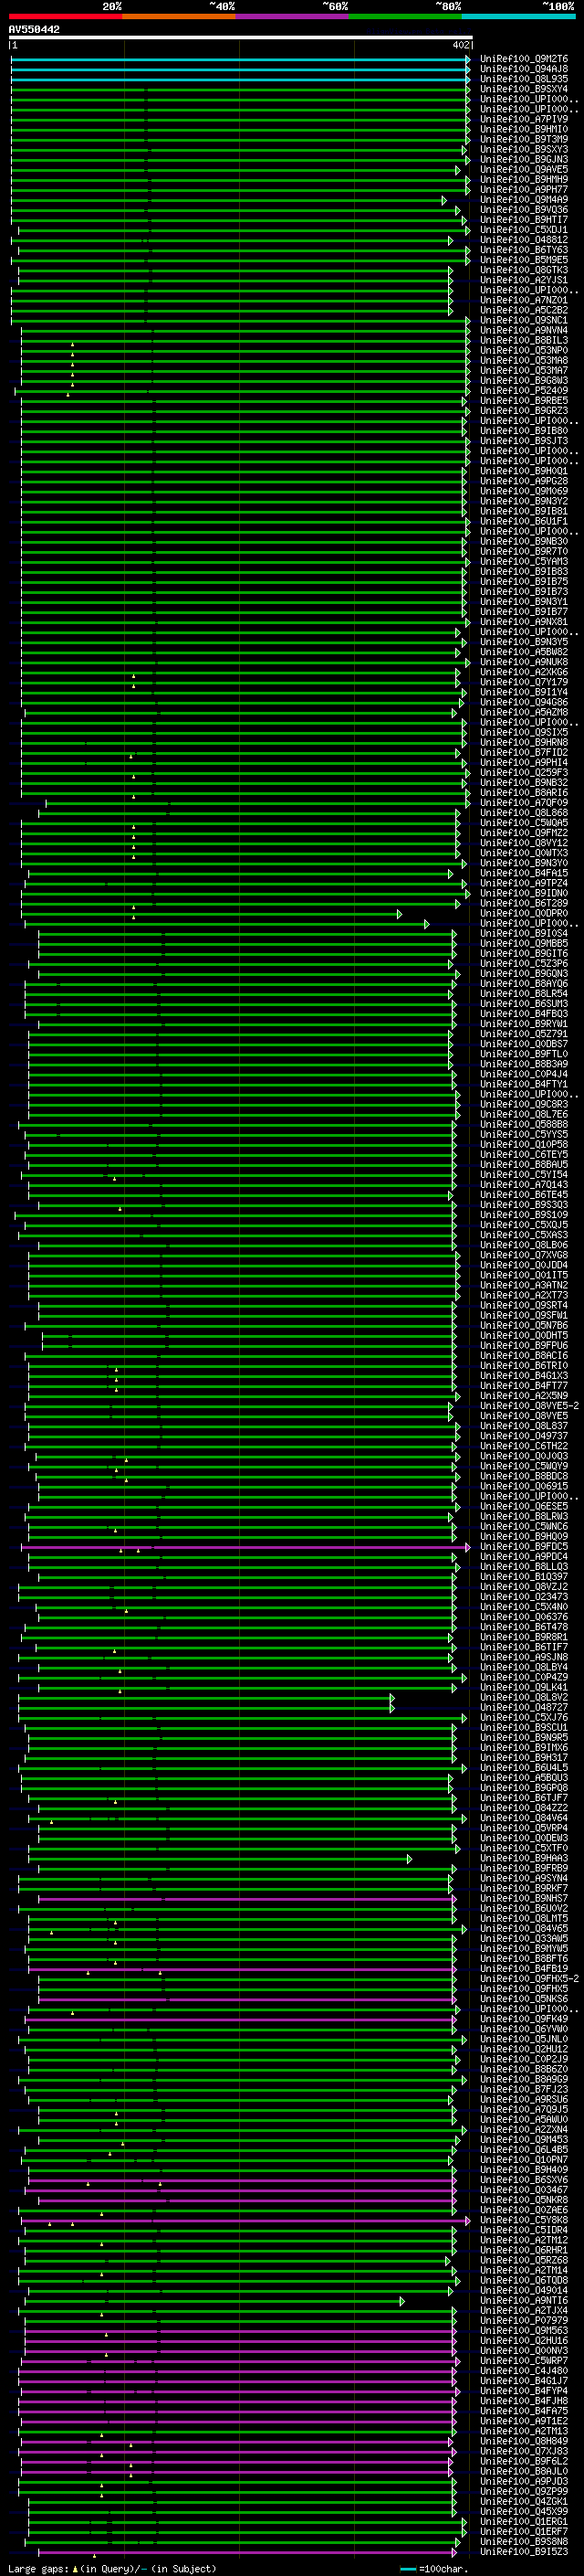584x2576 pixels.
Task: Click the orange ~40% identity legend segment
Action: pyautogui.click(x=179, y=16)
